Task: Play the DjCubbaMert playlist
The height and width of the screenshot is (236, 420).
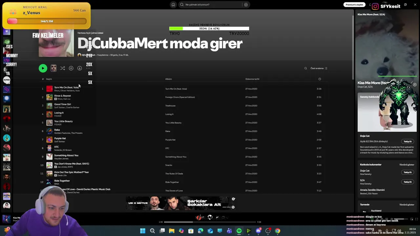Action: pyautogui.click(x=43, y=68)
